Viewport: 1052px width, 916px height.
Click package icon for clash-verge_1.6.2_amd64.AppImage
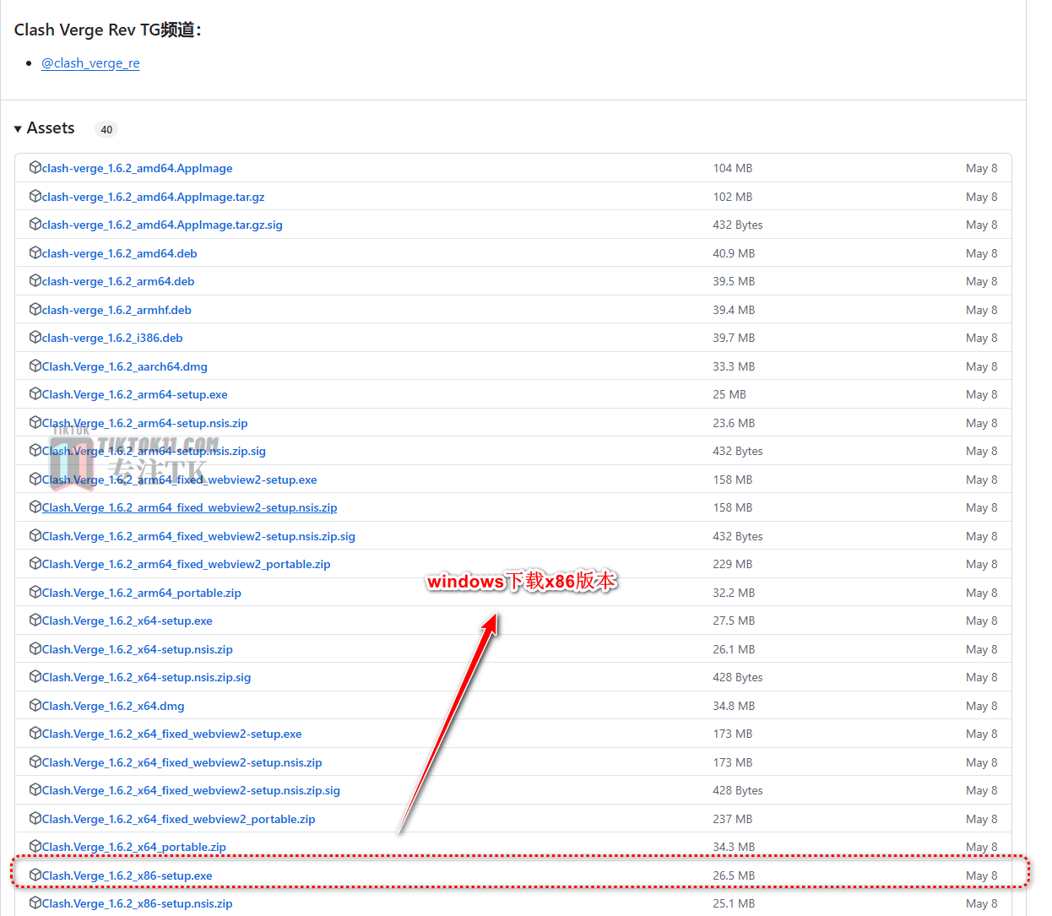35,167
